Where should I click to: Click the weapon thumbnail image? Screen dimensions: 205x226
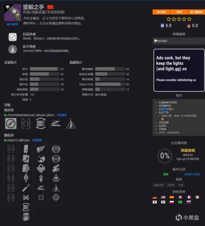click(12, 13)
